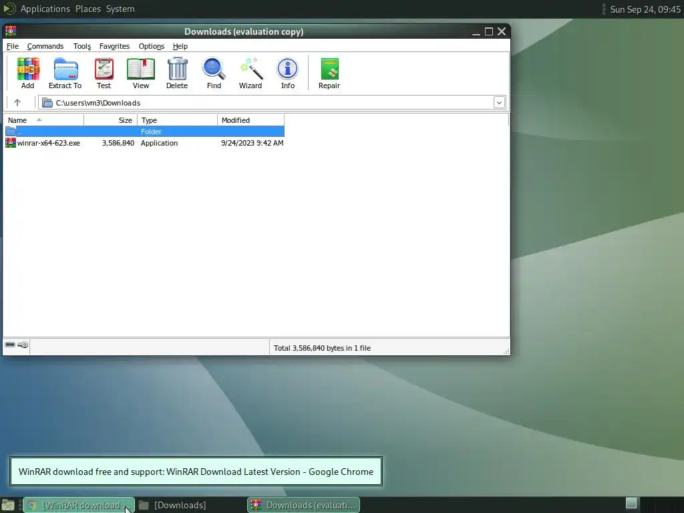
Task: Click the C:\users\vm3\Downloads path field
Action: (273, 102)
